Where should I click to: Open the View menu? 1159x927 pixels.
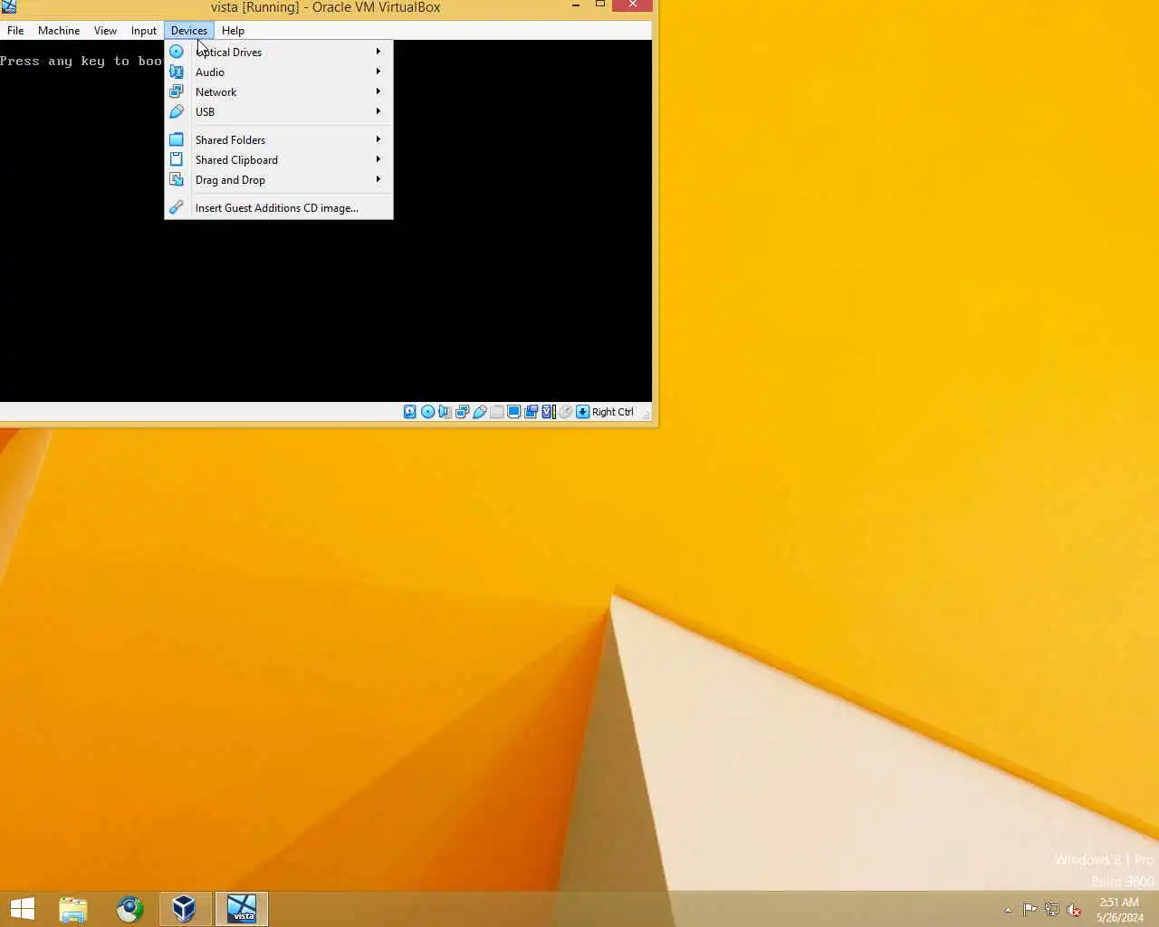105,31
